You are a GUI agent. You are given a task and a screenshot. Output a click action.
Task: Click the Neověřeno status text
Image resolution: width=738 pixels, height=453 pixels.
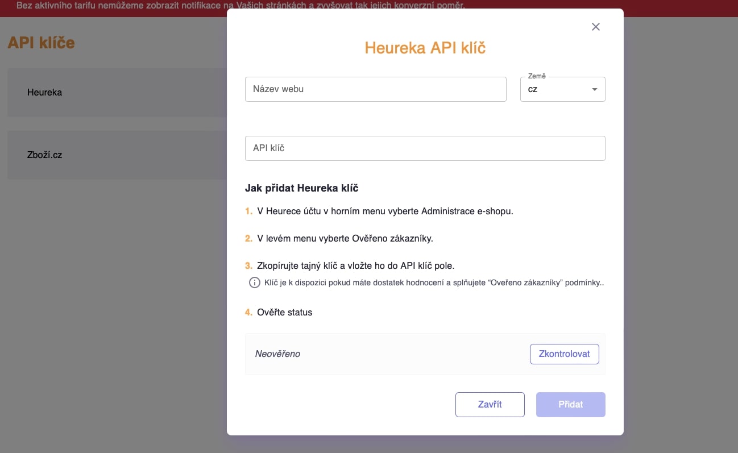tap(277, 354)
